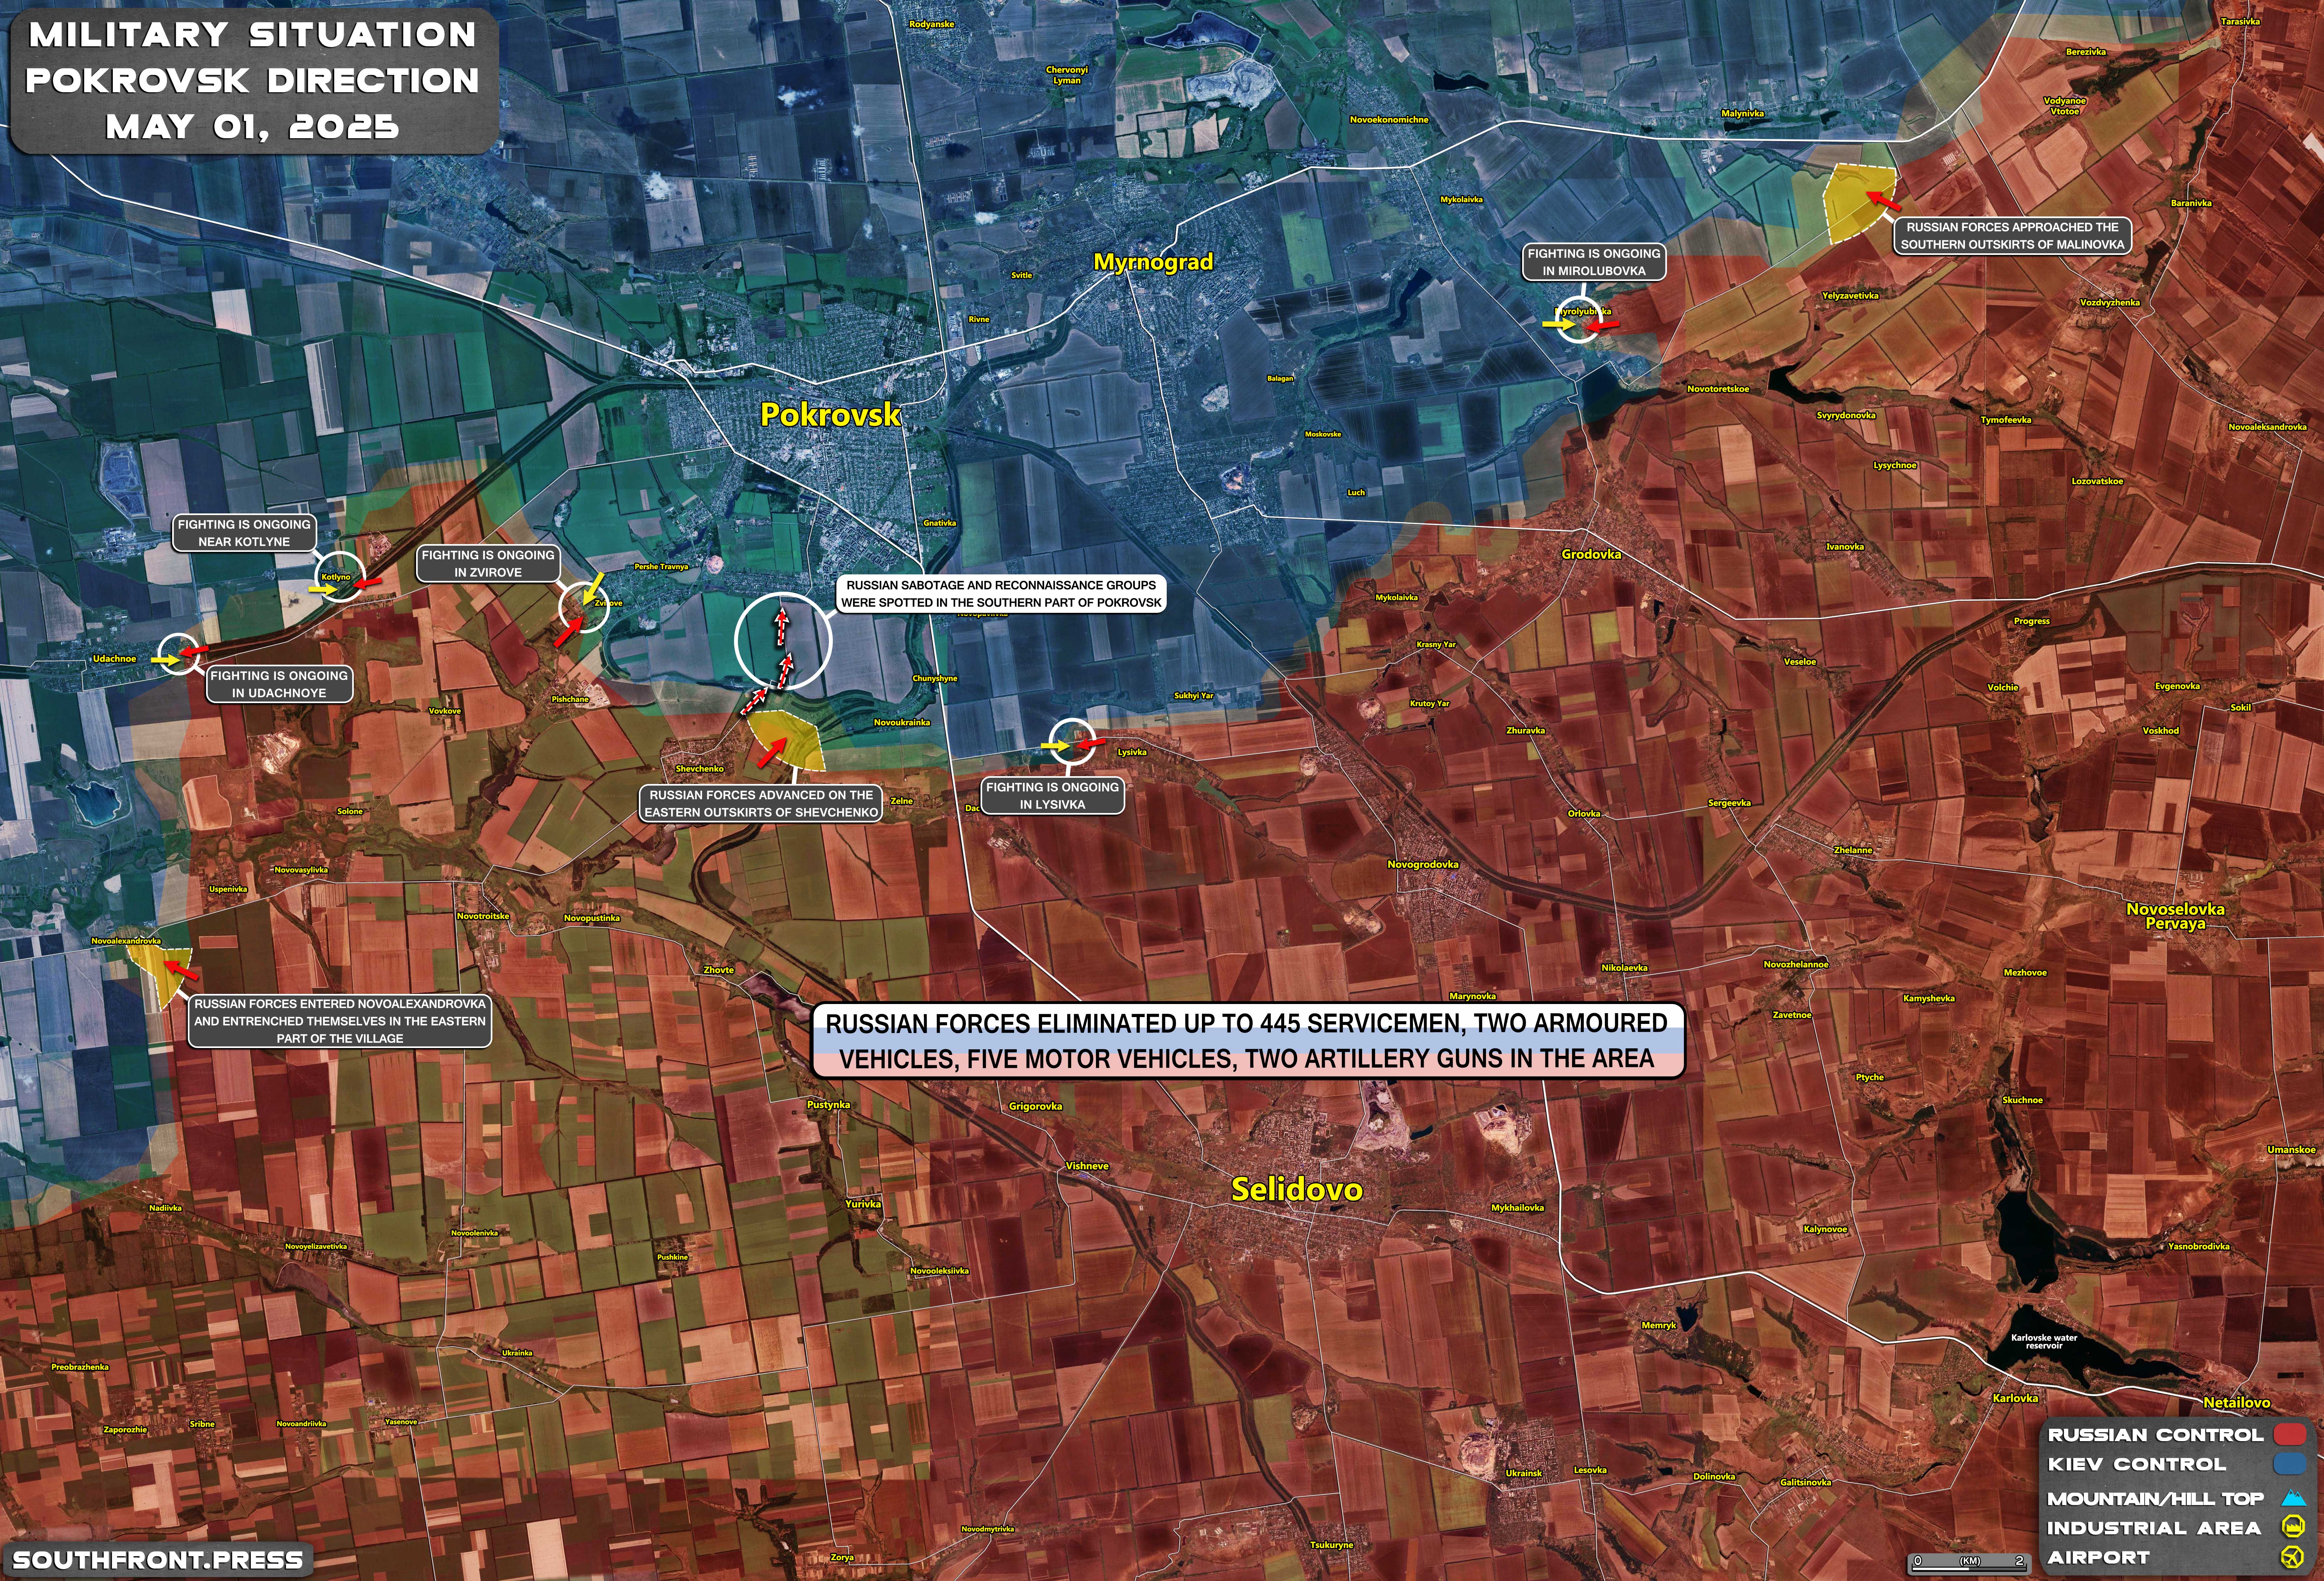Click the Chervonyi Lyman label
The image size is (2324, 1581).
coord(1067,75)
